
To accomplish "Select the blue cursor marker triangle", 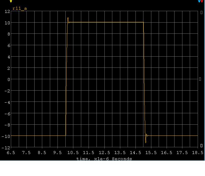I will click(199, 1).
